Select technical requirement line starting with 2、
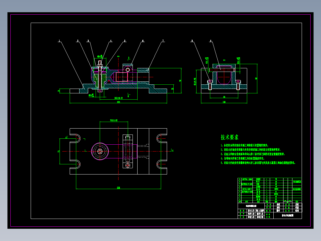 (251, 150)
